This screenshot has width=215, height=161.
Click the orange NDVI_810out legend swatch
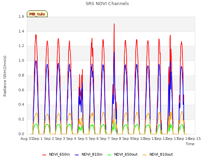[x=144, y=155]
